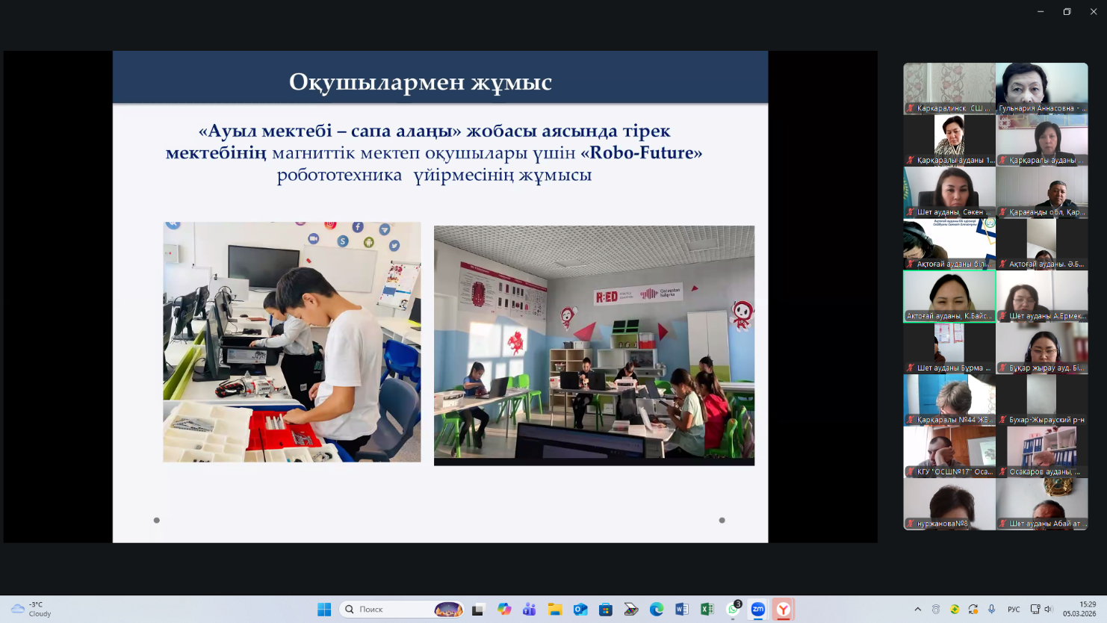Open Zoom from the taskbar
Image resolution: width=1107 pixels, height=623 pixels.
click(757, 610)
